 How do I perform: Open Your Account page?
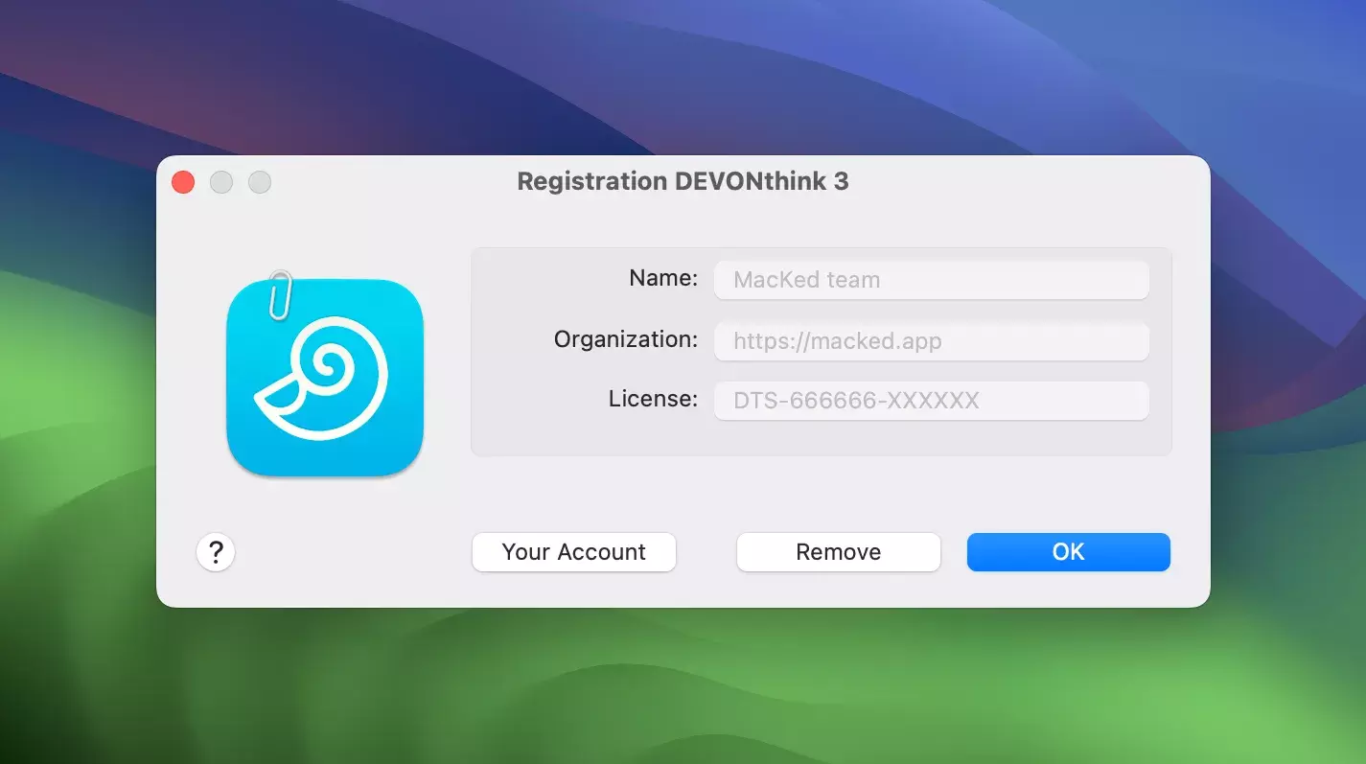574,552
